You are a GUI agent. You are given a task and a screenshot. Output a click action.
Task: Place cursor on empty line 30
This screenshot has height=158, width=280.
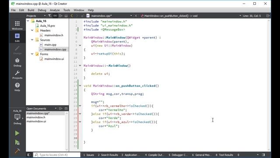tap(175, 138)
